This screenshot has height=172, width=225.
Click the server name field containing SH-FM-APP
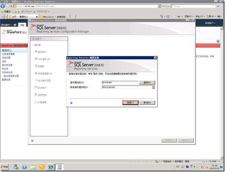pos(120,83)
